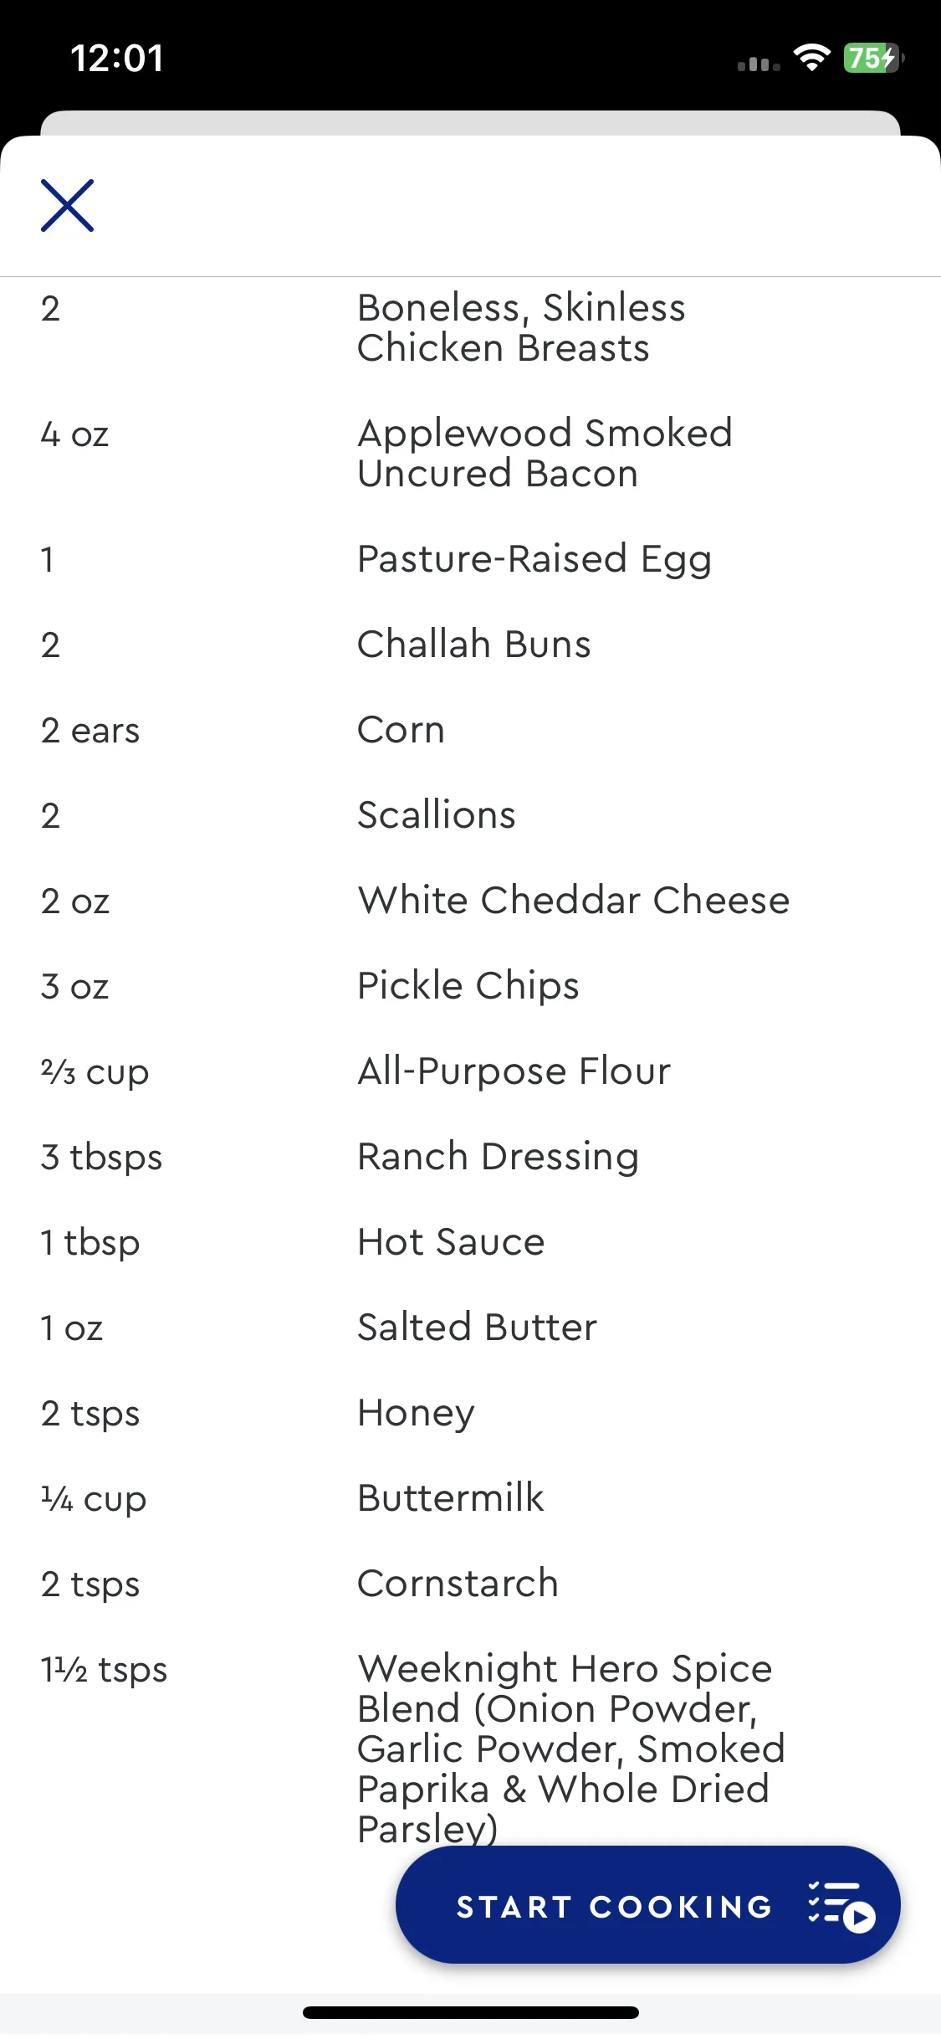Viewport: 941px width, 2039px height.
Task: Select Boneless, Skinless Chicken Breasts ingredient
Action: point(470,328)
